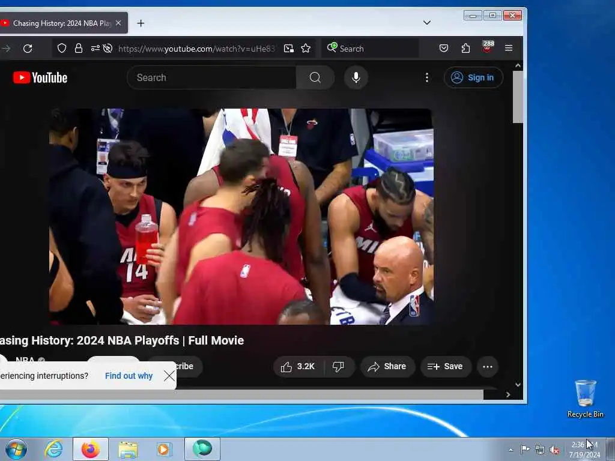Close the Chasing History YouTube tab

point(118,23)
